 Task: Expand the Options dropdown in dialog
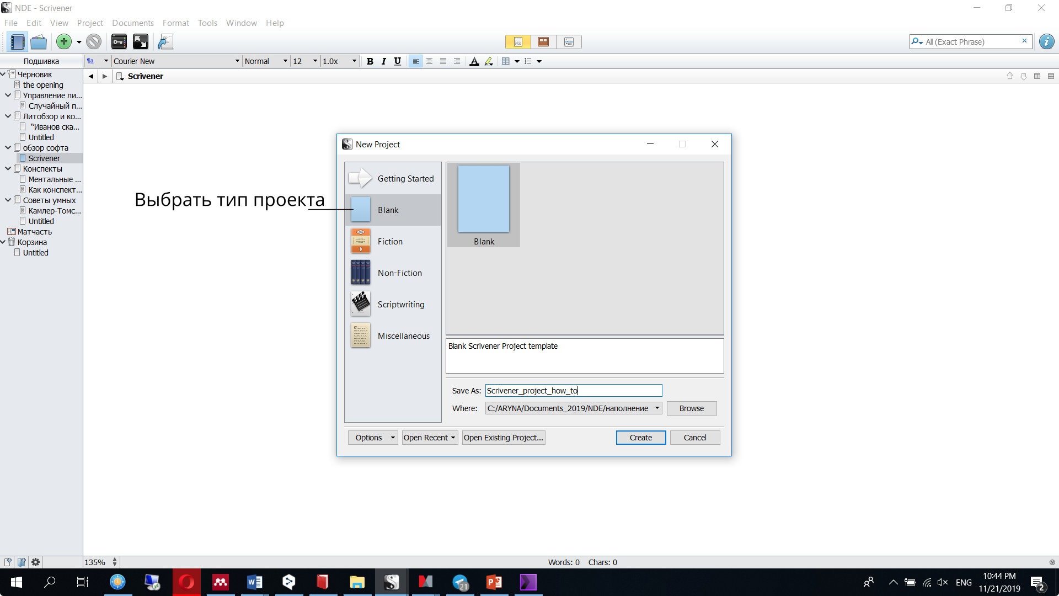[373, 438]
